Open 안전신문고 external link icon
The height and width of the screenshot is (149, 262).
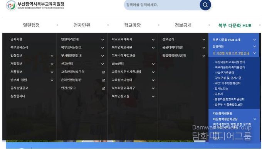pos(104,88)
